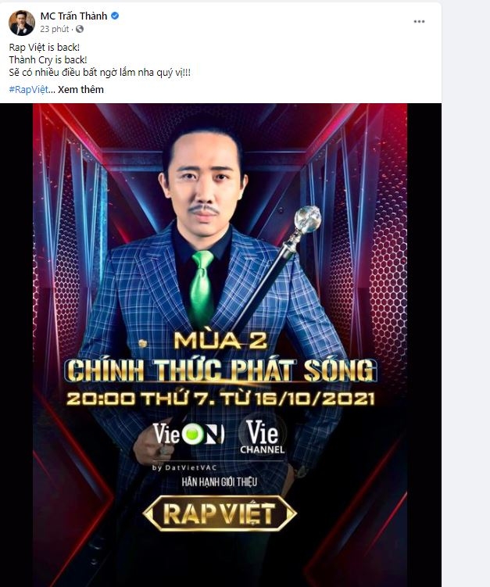Click the Vie Channel logo on poster
Viewport: 490px width, 587px height.
point(263,436)
